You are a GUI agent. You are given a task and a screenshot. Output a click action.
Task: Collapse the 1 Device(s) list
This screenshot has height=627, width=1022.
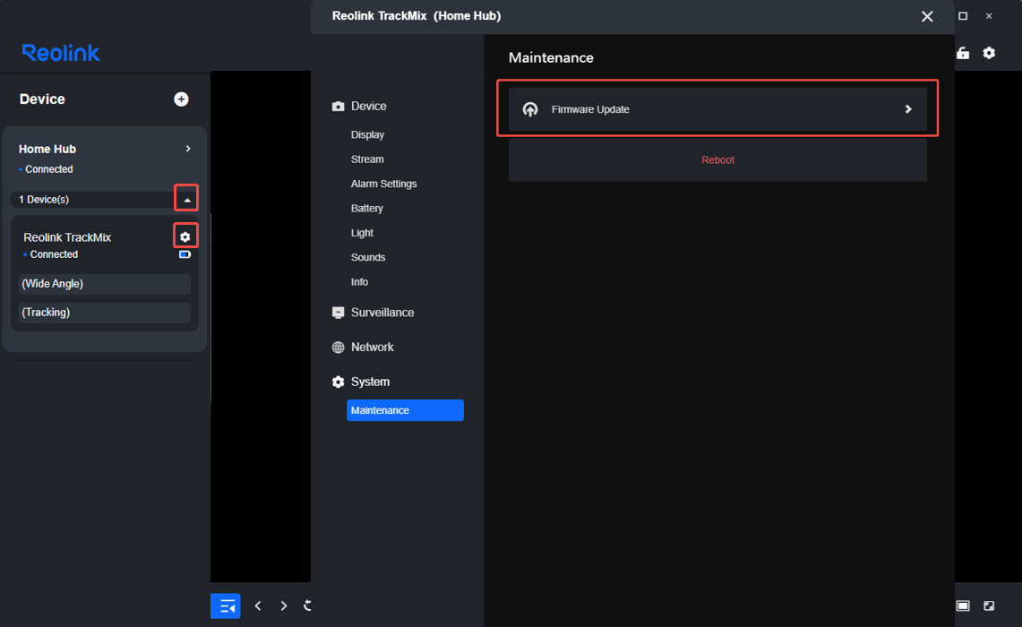[x=187, y=200]
